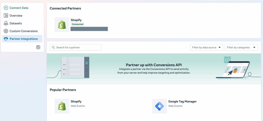
Task: Click Web Events text under Shopify
Action: point(78,106)
